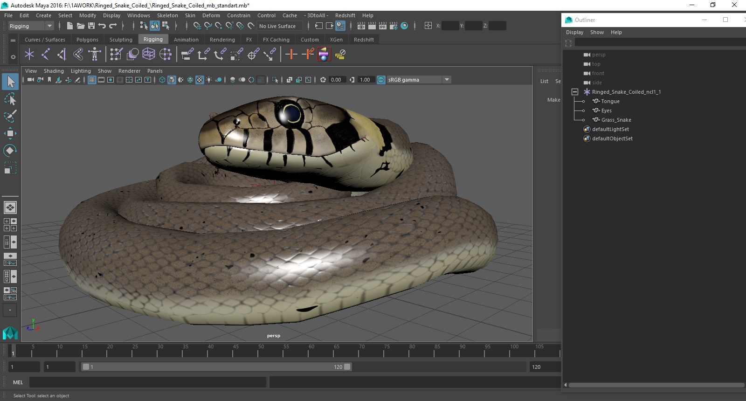Image resolution: width=746 pixels, height=401 pixels.
Task: Collapse the Ringed_Snake_Coiled_ncl1_1 node in Outliner
Action: (575, 92)
